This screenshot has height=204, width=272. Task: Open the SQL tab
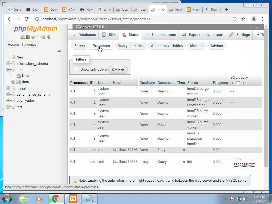(109, 35)
